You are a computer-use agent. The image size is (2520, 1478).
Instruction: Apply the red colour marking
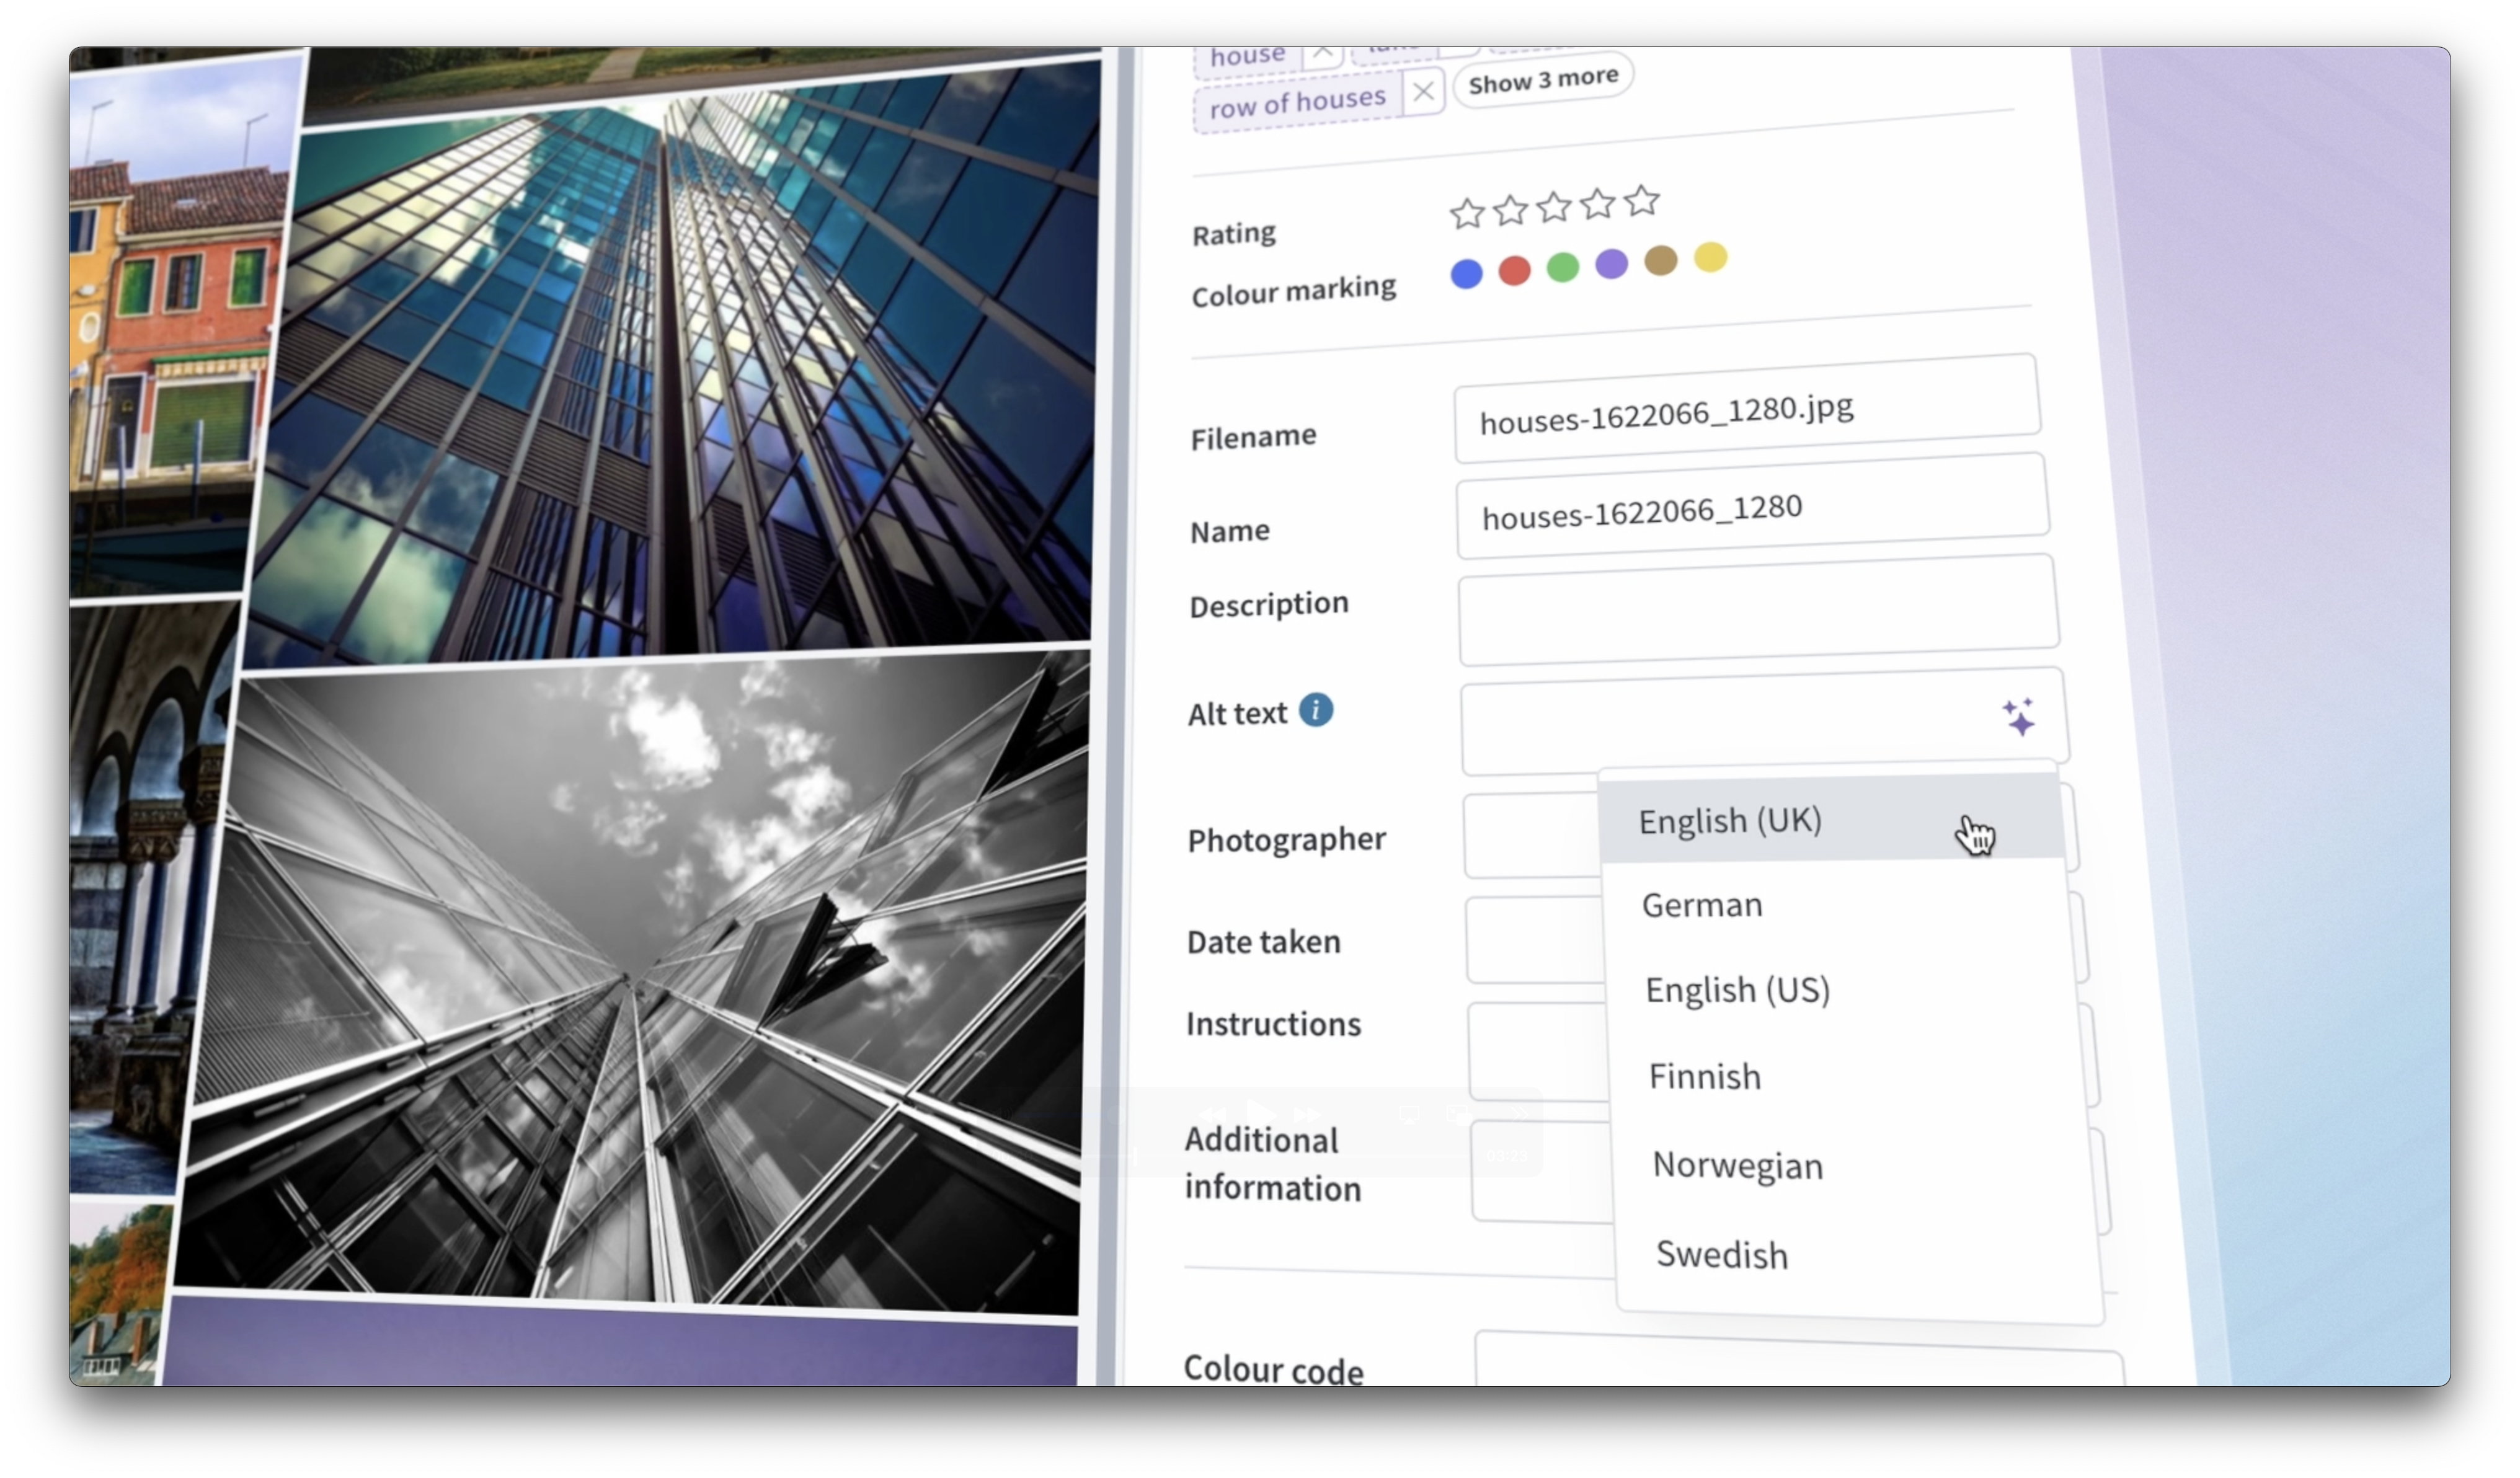(x=1514, y=270)
